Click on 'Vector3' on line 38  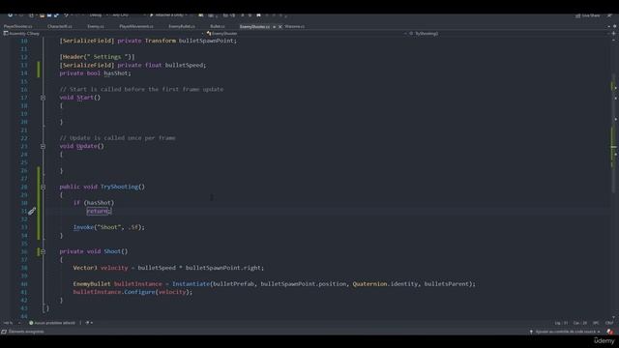[x=85, y=268]
